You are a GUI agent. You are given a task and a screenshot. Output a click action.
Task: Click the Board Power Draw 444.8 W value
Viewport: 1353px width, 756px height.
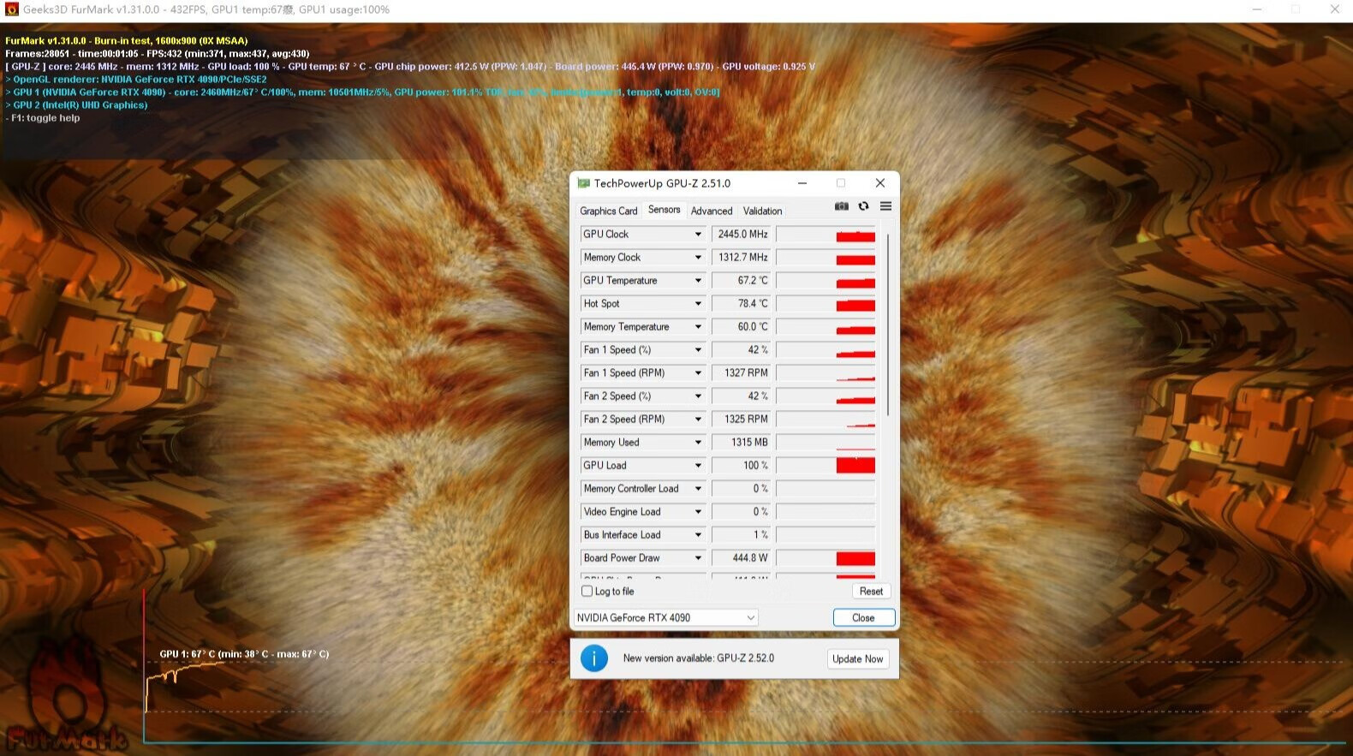tap(741, 557)
